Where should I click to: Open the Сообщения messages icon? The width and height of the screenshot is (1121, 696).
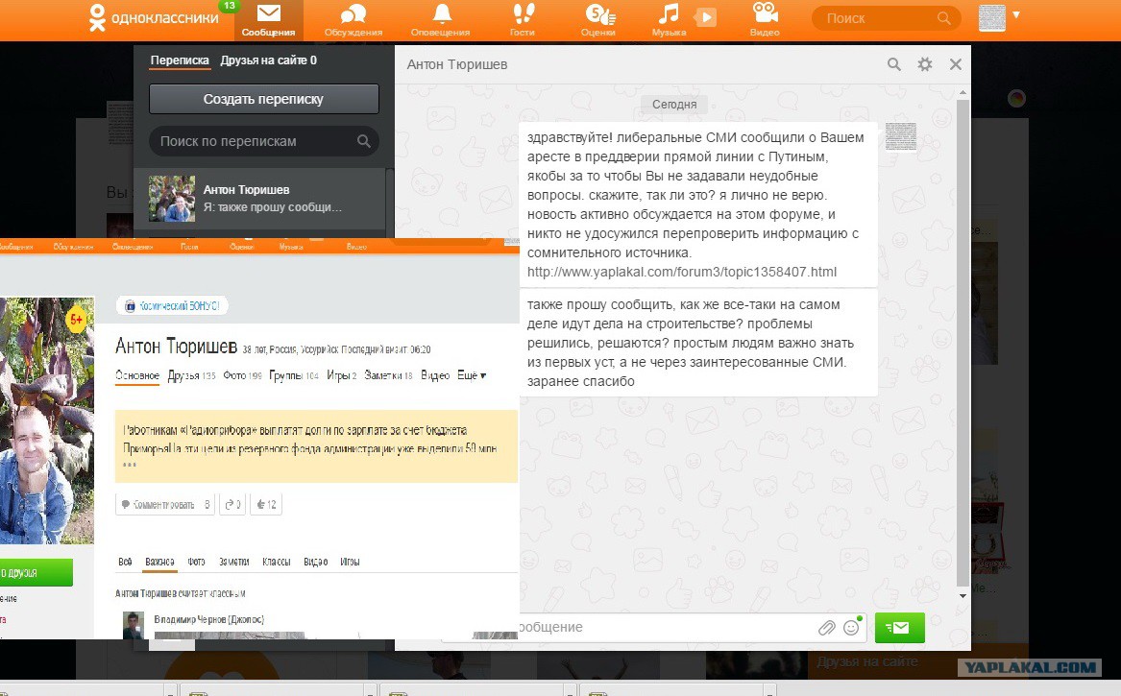tap(268, 19)
